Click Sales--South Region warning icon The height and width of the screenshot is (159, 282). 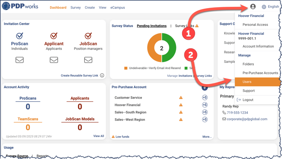pos(181,112)
